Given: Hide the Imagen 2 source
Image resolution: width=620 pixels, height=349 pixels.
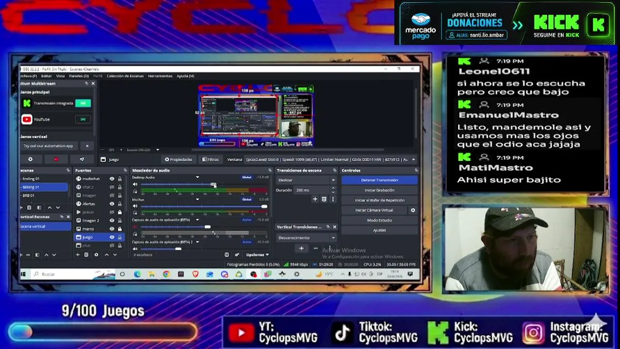Looking at the screenshot, I should 112,221.
